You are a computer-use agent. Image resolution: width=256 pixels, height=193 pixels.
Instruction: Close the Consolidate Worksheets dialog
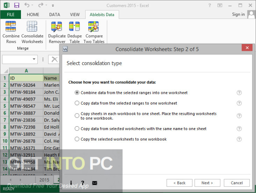pos(247,48)
